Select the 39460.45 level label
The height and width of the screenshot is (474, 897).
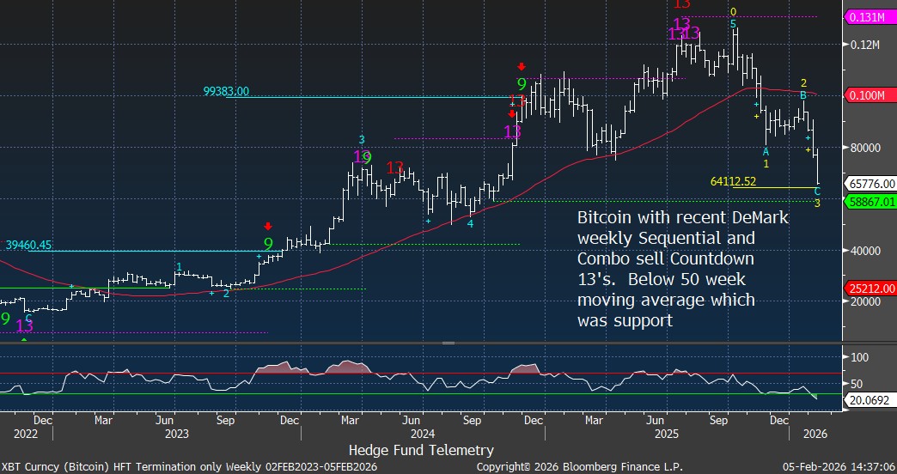(29, 245)
